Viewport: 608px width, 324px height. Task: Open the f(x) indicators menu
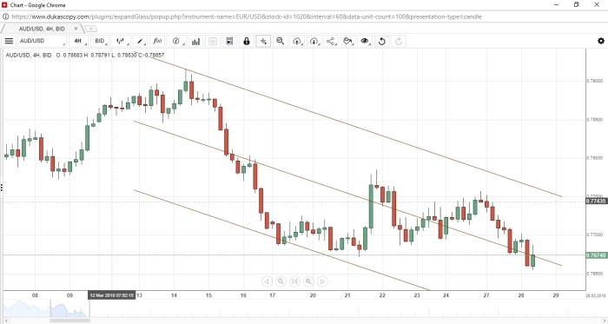click(x=158, y=41)
